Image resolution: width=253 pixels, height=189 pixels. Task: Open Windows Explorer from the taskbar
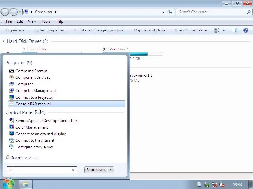[26, 184]
